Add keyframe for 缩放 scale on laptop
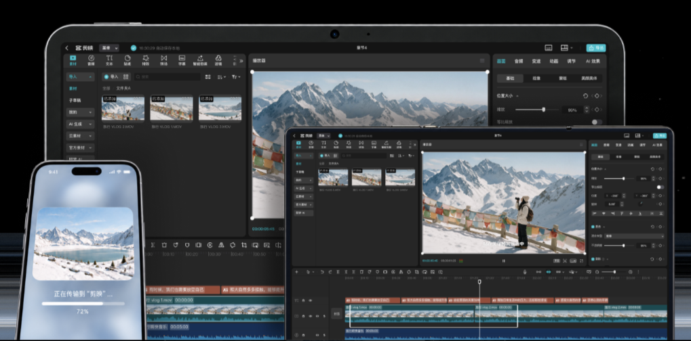This screenshot has height=341, width=691. pos(597,110)
